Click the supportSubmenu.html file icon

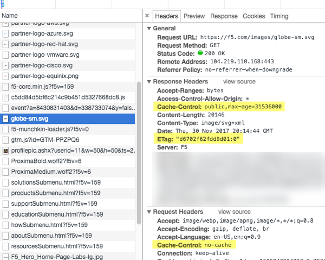5,204
